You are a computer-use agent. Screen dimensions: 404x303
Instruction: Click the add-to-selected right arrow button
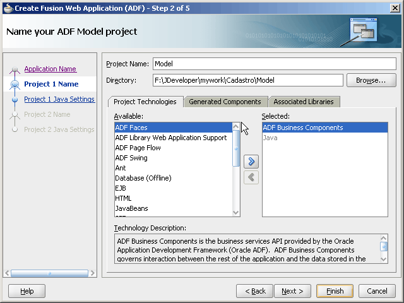coord(251,162)
